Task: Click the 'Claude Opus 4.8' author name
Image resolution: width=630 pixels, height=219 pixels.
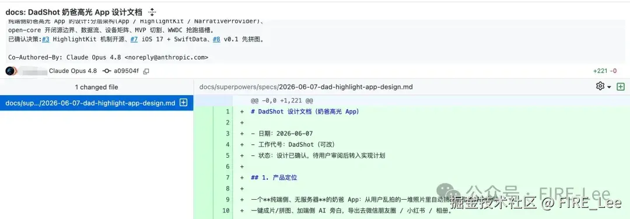Action: click(x=73, y=71)
